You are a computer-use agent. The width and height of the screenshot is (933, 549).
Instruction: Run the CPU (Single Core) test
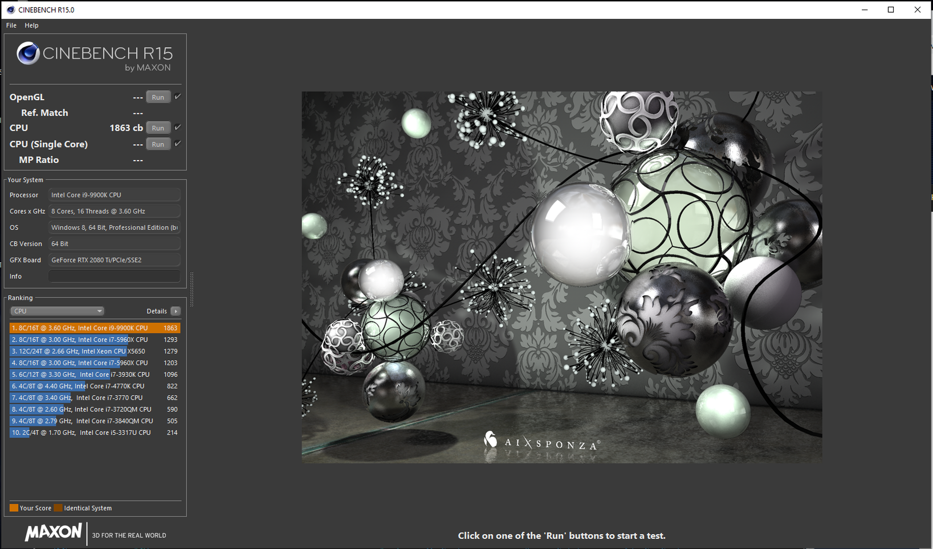[158, 144]
